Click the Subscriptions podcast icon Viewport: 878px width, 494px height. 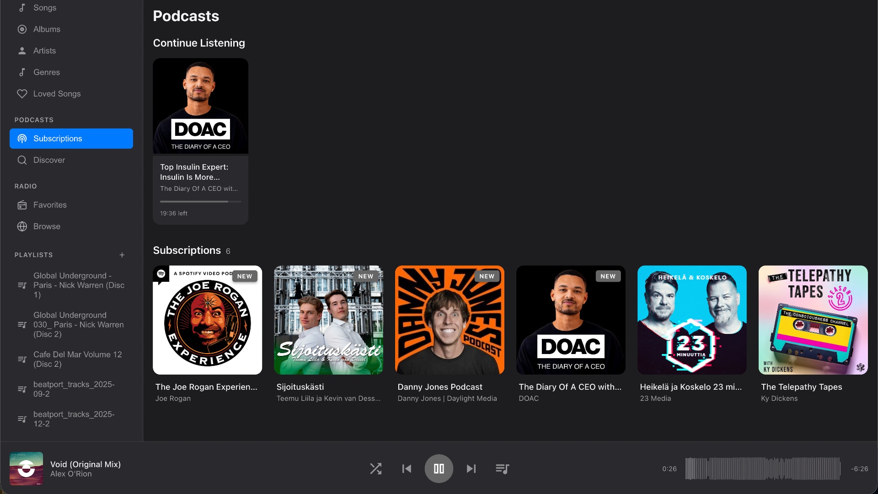22,139
